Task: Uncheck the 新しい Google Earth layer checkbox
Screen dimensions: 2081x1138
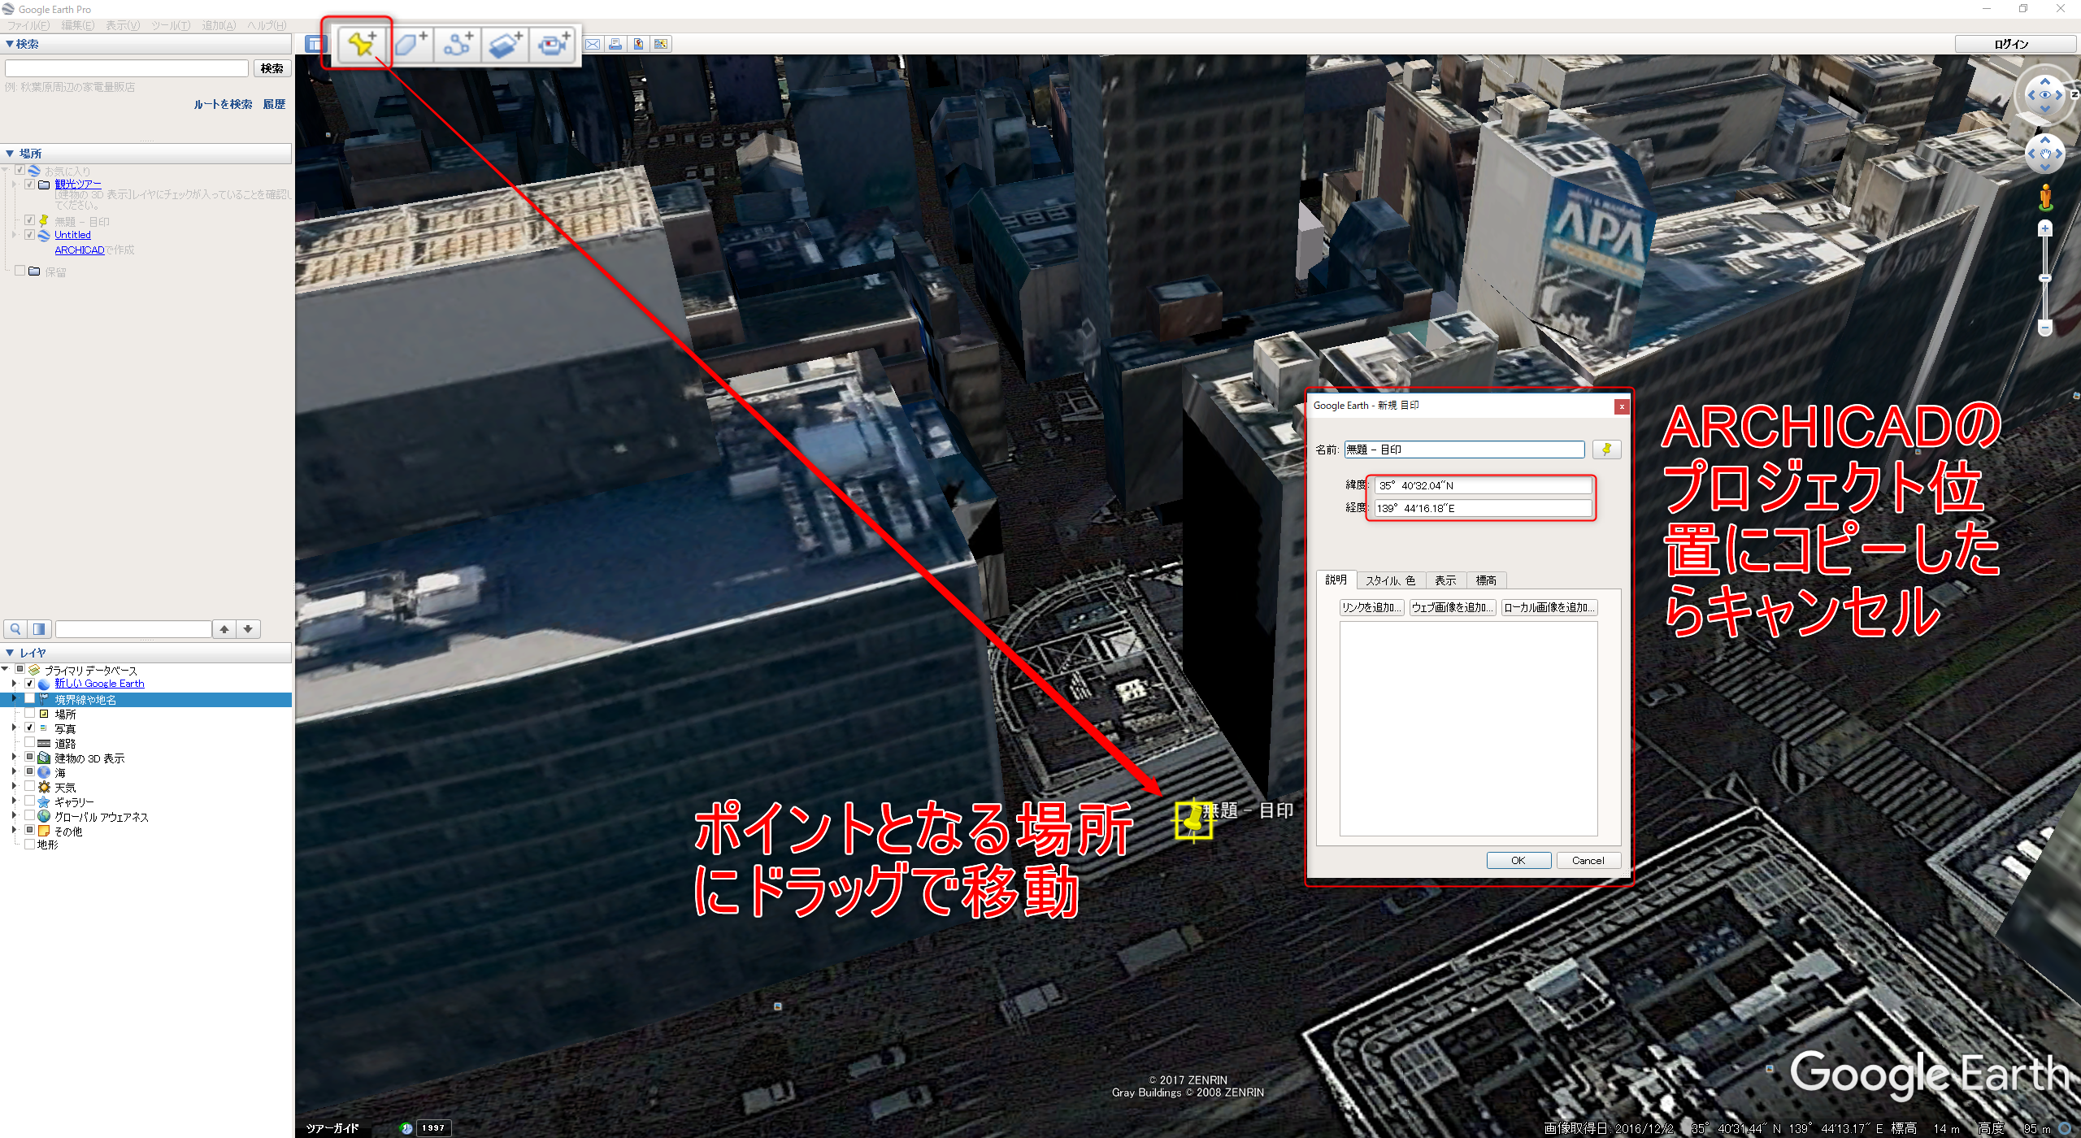Action: (30, 684)
